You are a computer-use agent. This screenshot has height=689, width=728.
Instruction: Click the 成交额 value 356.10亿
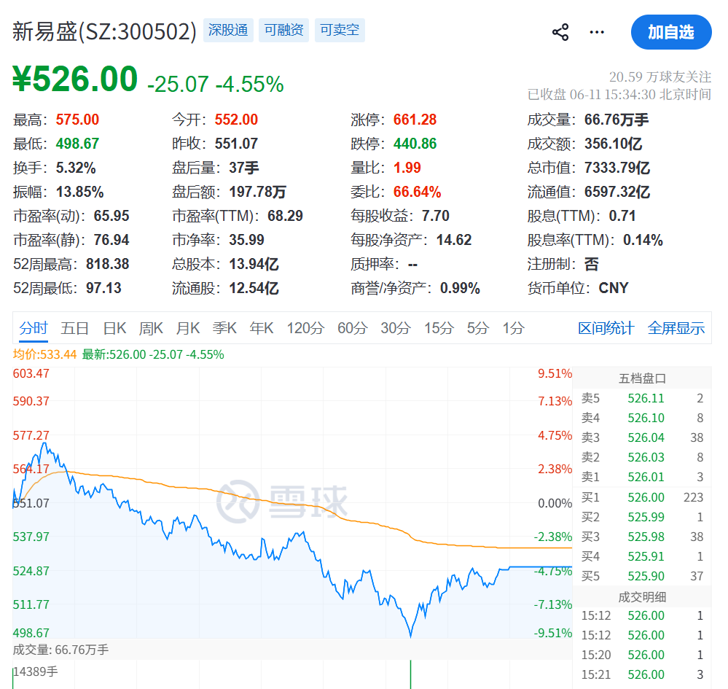tap(614, 144)
